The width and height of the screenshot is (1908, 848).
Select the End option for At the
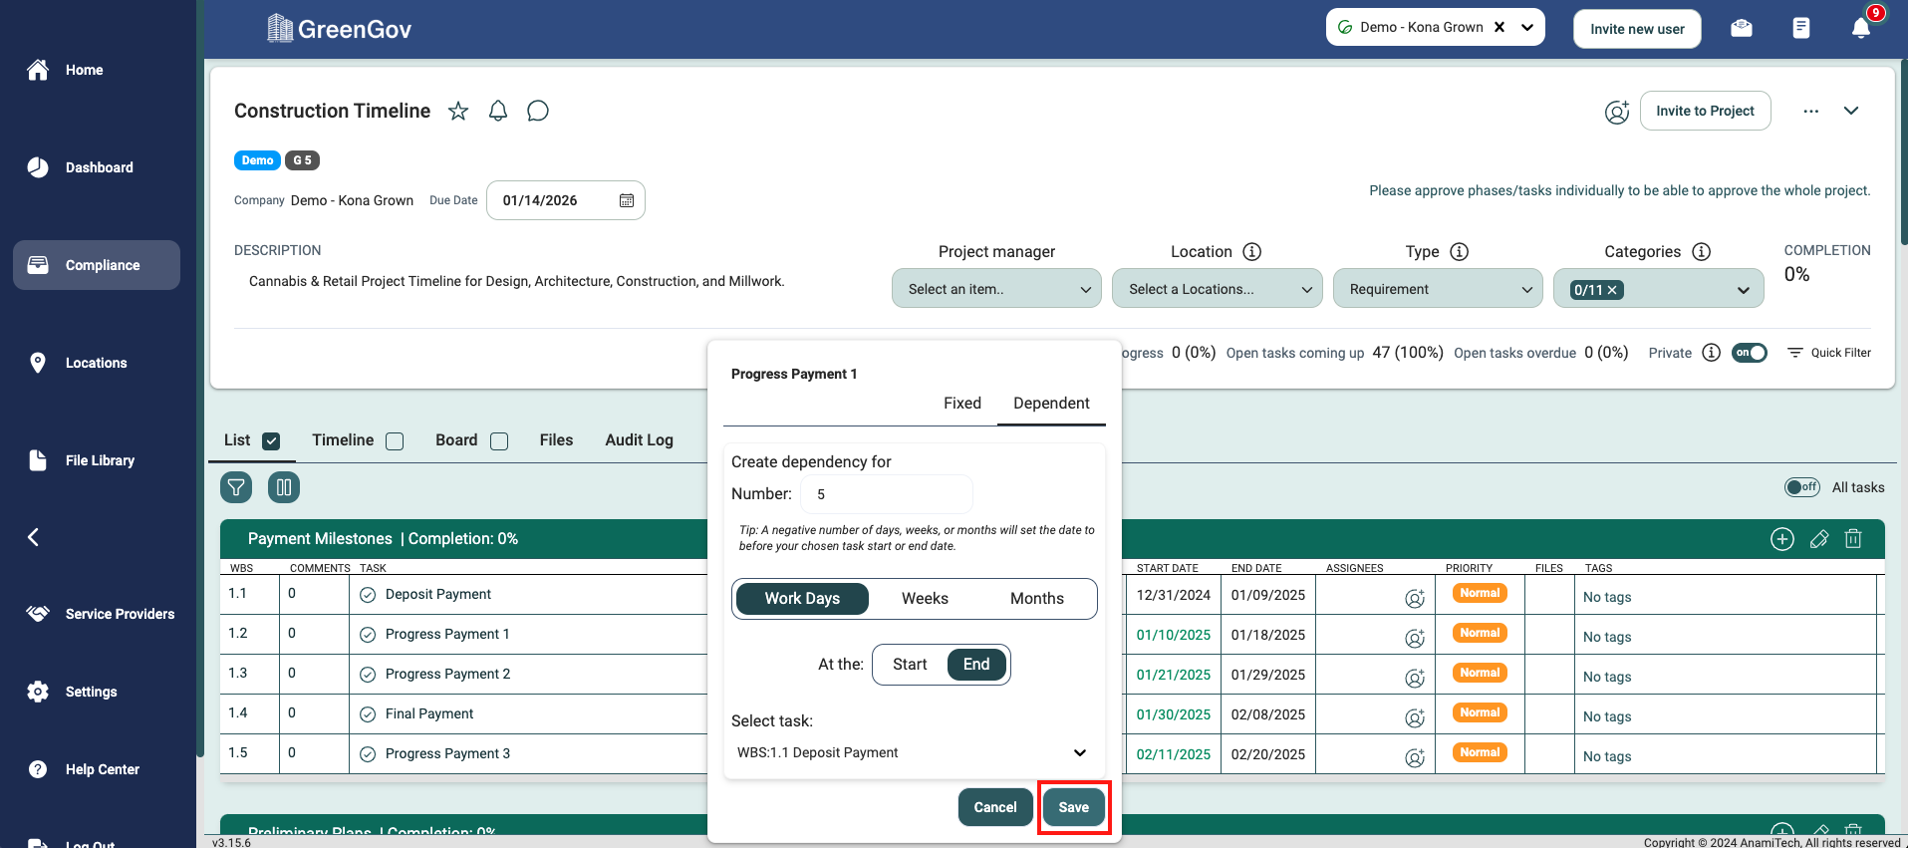976,665
